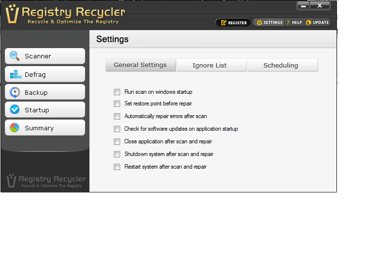Image resolution: width=389 pixels, height=259 pixels.
Task: Click the Settings page heading
Action: [x=112, y=39]
